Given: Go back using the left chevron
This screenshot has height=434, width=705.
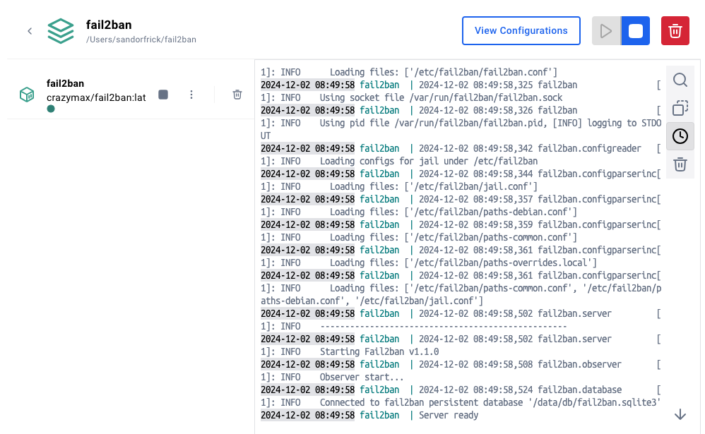Looking at the screenshot, I should pos(30,31).
